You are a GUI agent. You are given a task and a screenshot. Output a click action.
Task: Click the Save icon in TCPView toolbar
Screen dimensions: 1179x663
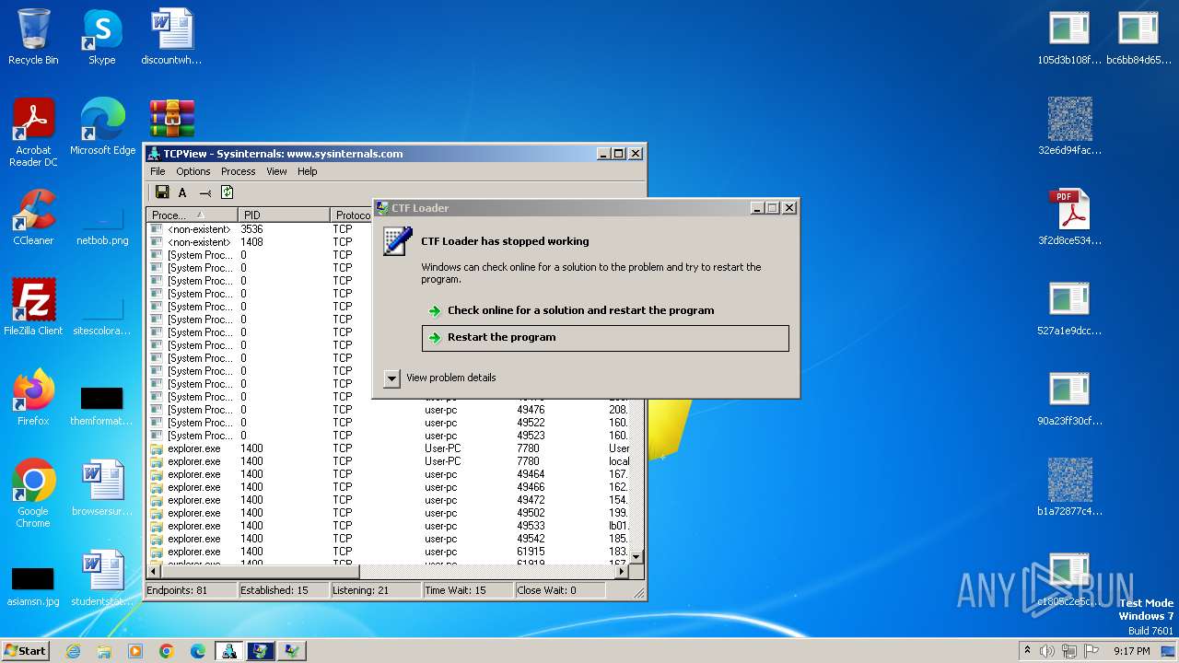pos(162,192)
